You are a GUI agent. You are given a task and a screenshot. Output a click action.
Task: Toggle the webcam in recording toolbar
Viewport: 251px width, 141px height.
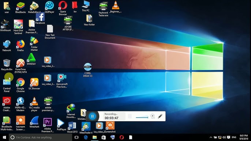pyautogui.click(x=153, y=116)
